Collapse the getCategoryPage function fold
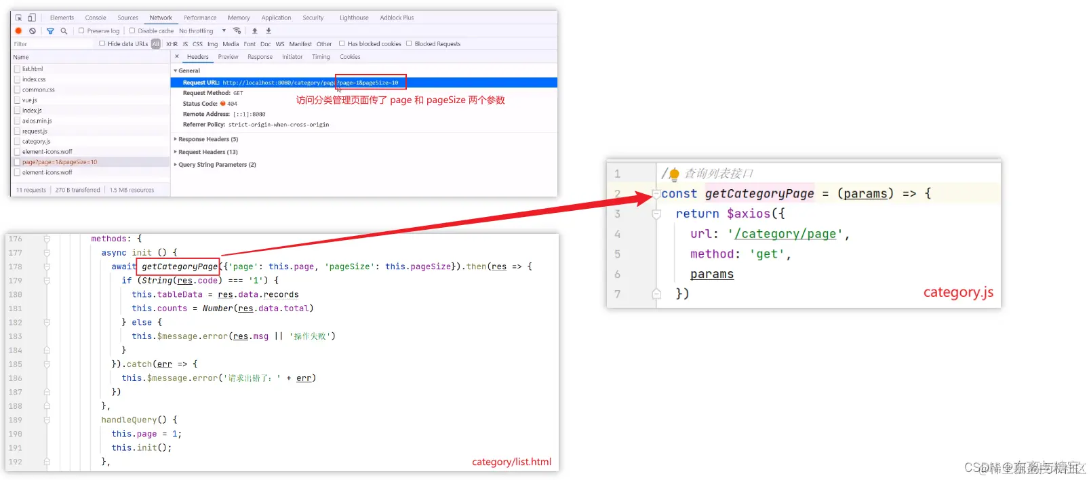This screenshot has width=1091, height=480. tap(656, 194)
